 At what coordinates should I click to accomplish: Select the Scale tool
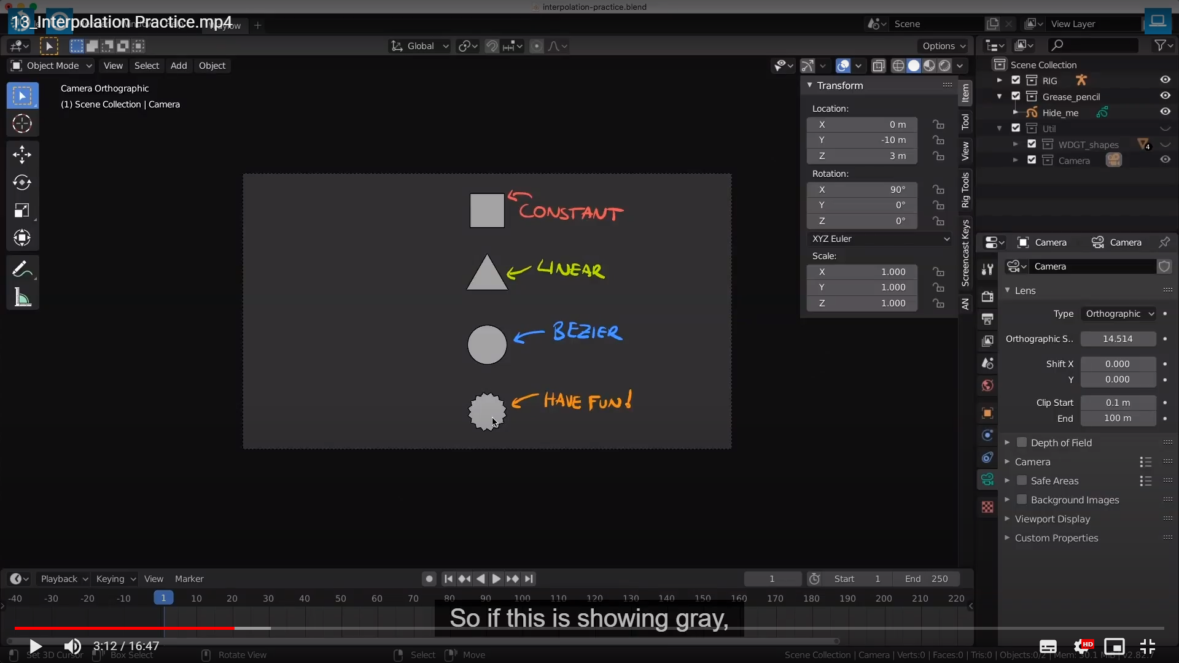coord(22,211)
